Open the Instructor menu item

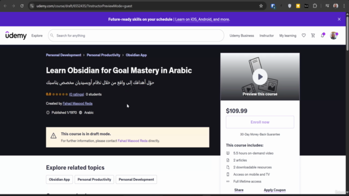pyautogui.click(x=267, y=35)
